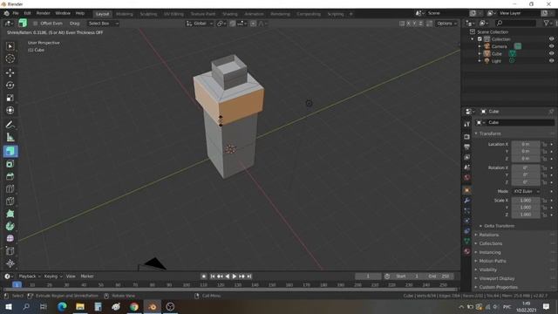Screen dimensions: 558x314
Task: Toggle lock on Location X
Action: pyautogui.click(x=544, y=144)
